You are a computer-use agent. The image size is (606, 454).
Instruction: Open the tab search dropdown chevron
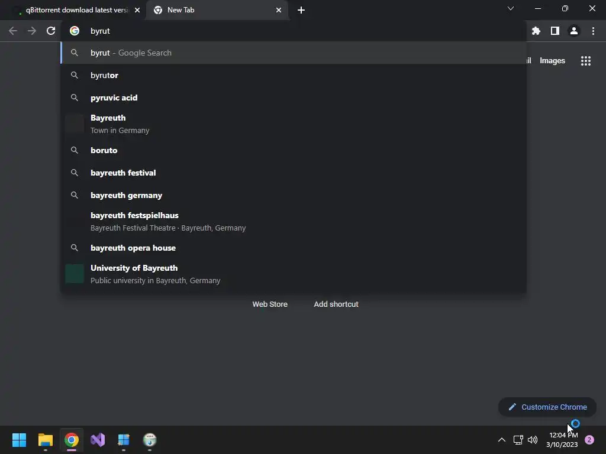511,8
